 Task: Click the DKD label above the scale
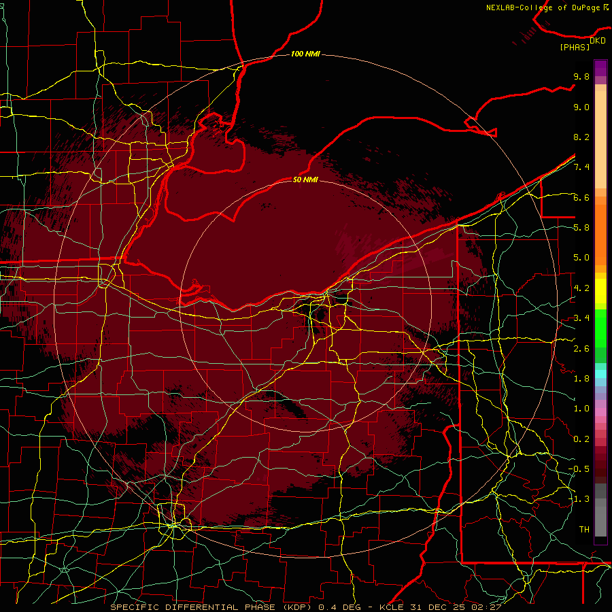coord(598,40)
